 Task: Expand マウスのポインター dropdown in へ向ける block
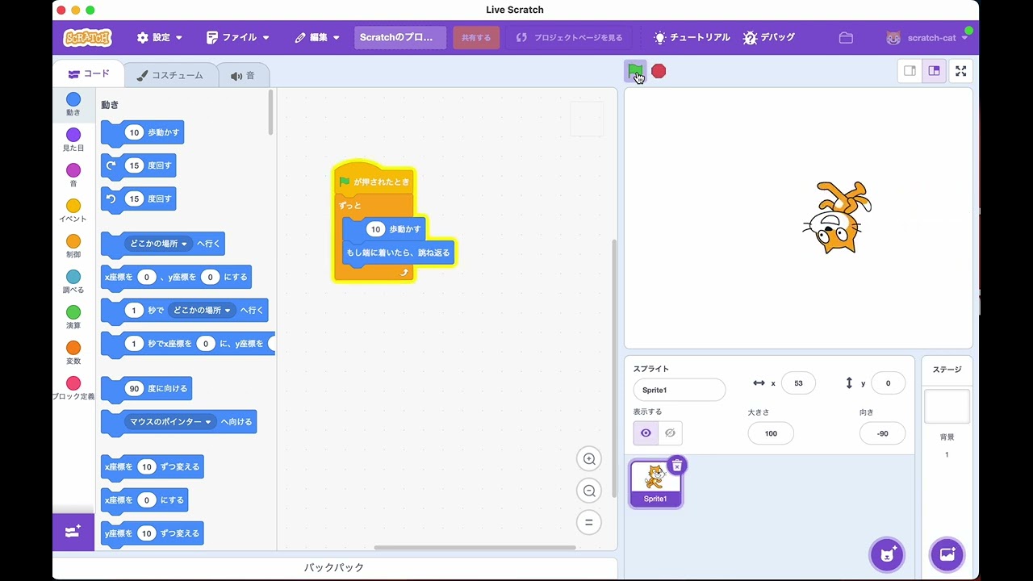click(171, 422)
